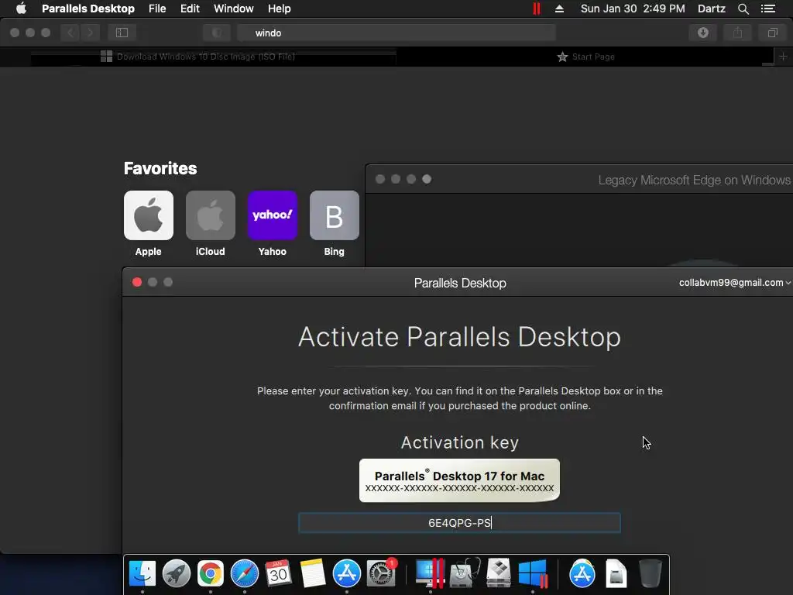Open the Apple menu

pos(21,9)
